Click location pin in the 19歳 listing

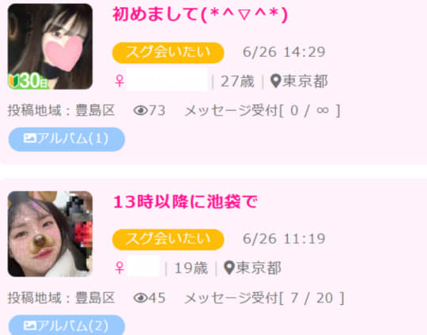click(229, 268)
